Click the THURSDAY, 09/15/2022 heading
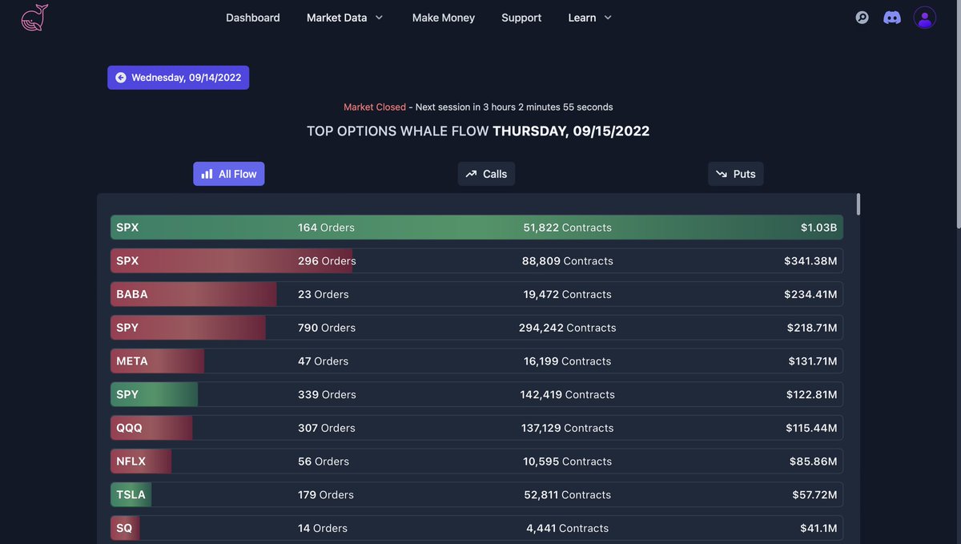961x544 pixels. click(571, 131)
